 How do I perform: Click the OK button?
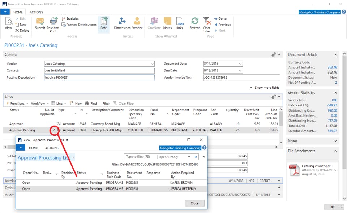331,207
